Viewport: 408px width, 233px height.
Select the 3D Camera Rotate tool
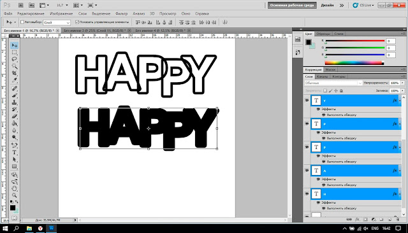pyautogui.click(x=14, y=181)
